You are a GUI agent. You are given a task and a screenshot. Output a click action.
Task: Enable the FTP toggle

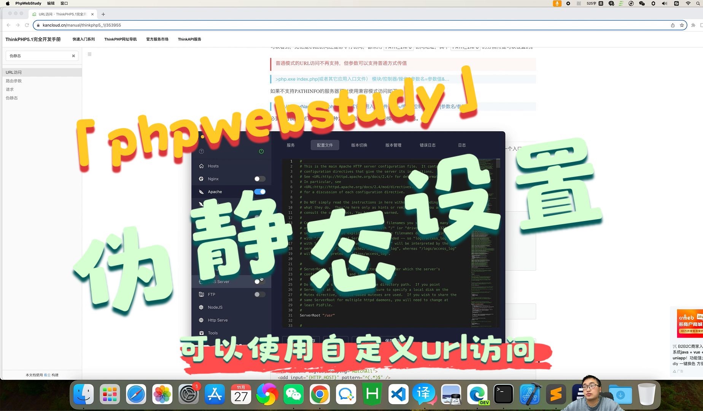[260, 295]
